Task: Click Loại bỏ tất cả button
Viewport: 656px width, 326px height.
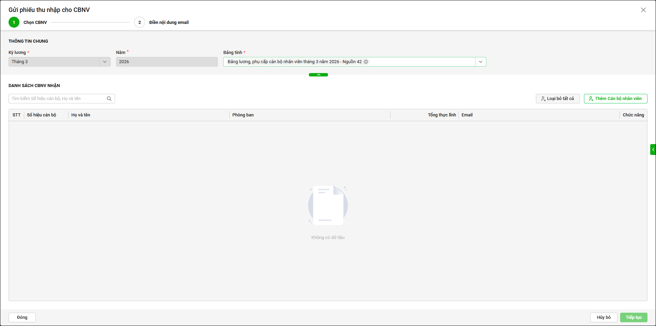Action: click(x=557, y=99)
